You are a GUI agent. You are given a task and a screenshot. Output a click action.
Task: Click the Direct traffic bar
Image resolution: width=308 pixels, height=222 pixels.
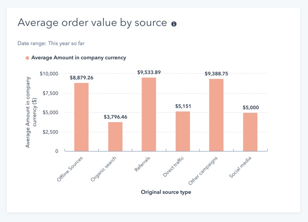[182, 131]
